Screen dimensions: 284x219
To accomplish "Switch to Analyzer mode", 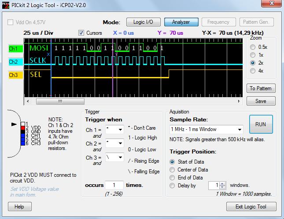I will click(x=181, y=22).
